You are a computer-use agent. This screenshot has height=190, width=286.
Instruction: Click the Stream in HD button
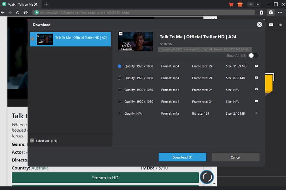coord(105,177)
